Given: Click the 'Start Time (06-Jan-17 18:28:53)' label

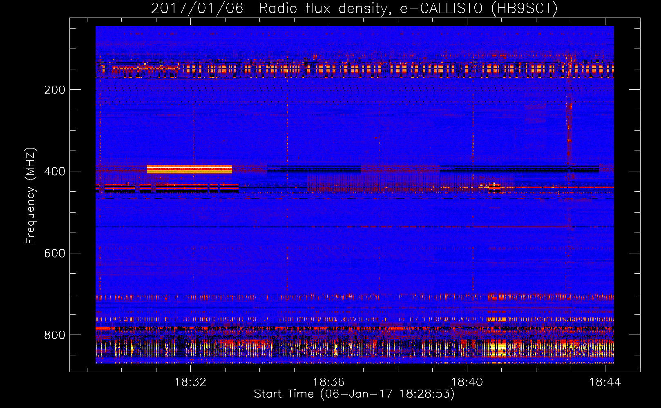Looking at the screenshot, I should [354, 394].
